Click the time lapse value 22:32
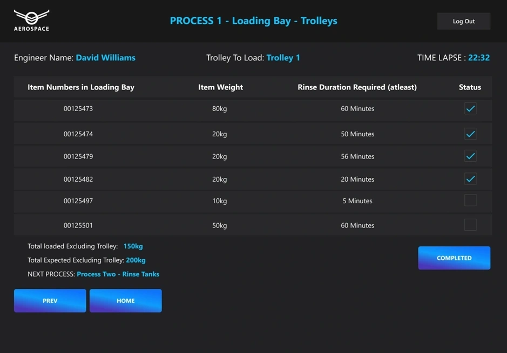This screenshot has width=507, height=353. coord(479,58)
